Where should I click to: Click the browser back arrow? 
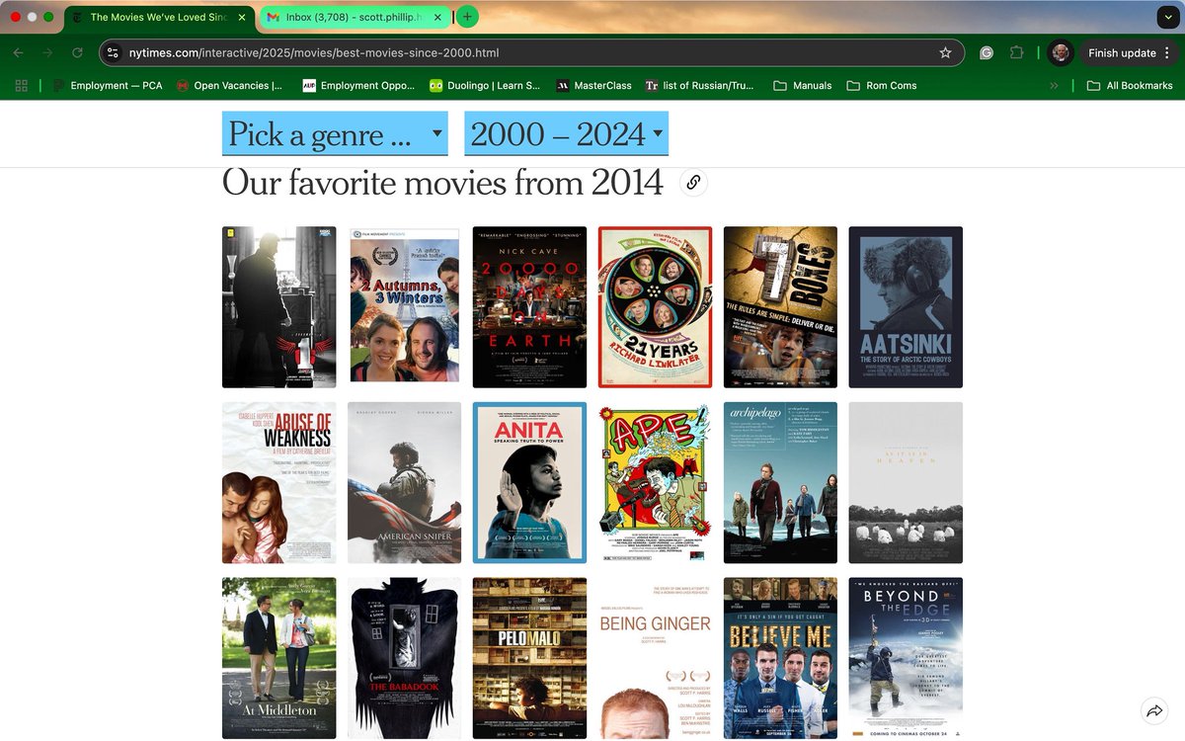[x=18, y=52]
